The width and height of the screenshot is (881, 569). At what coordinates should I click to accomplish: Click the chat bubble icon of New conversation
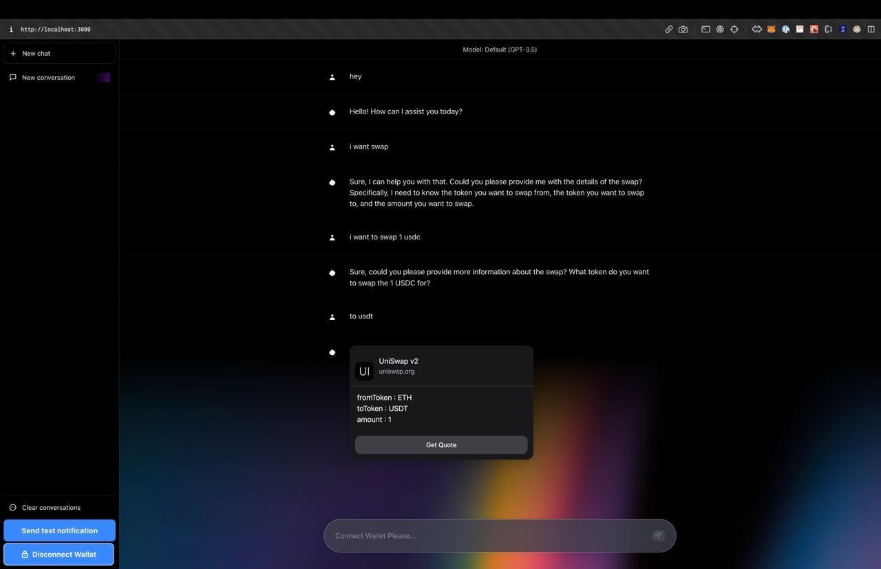coord(13,77)
